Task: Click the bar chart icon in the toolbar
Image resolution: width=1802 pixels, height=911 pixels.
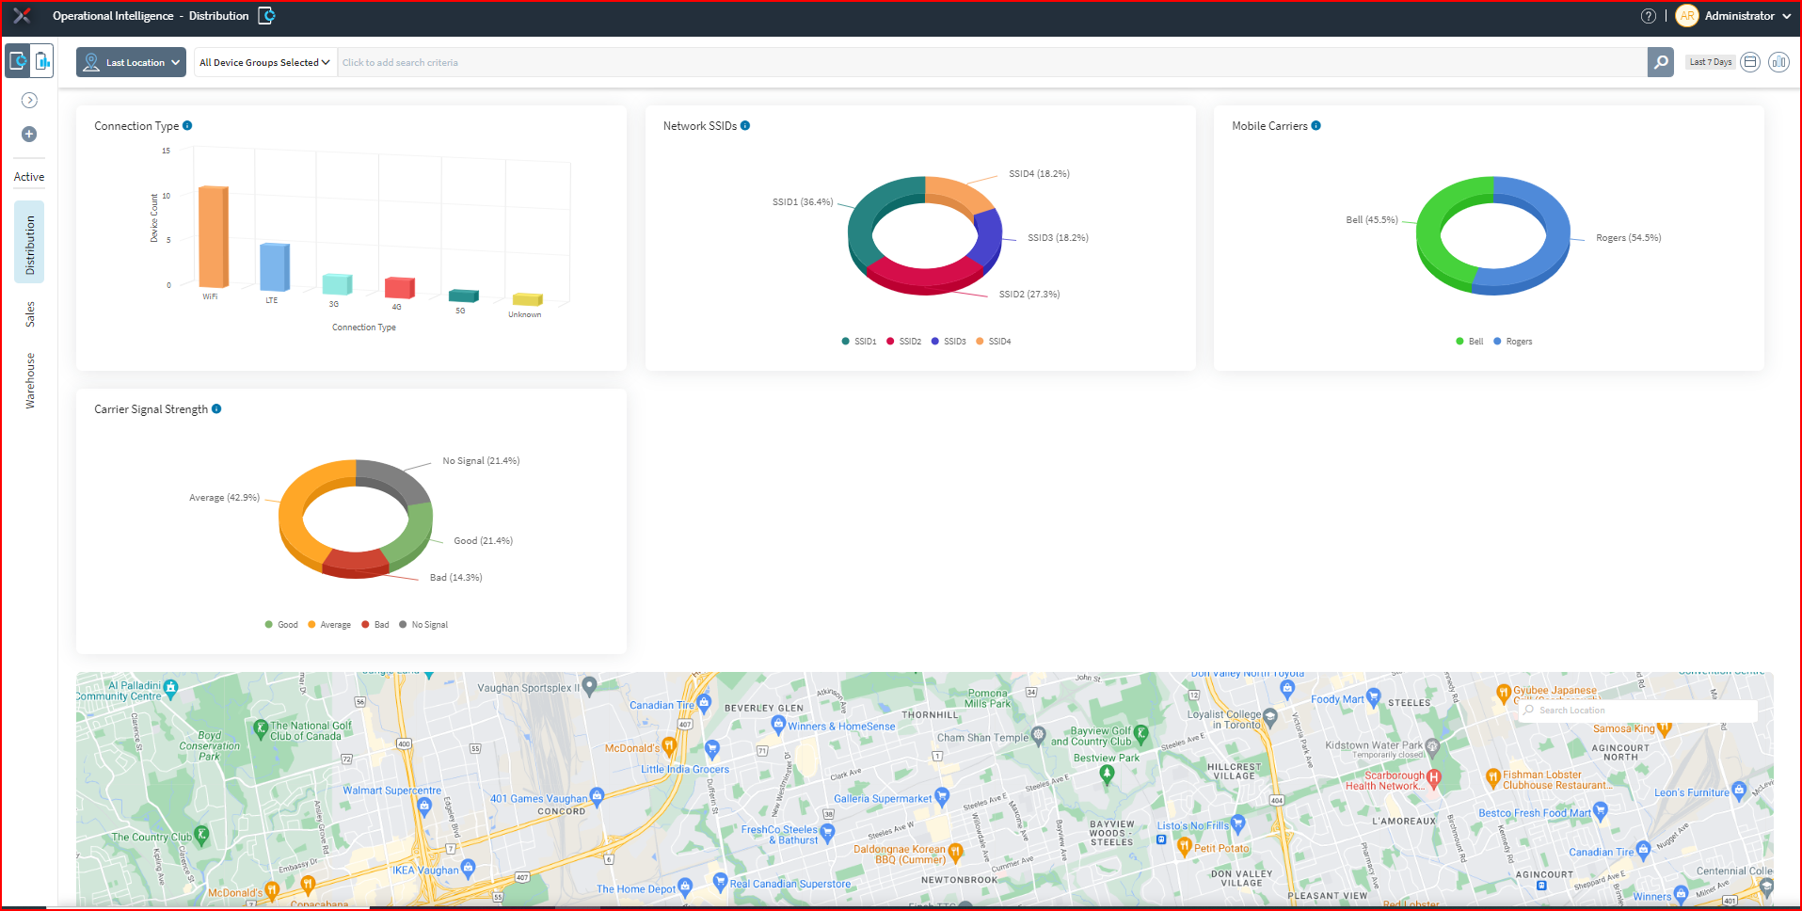Action: pos(1778,62)
